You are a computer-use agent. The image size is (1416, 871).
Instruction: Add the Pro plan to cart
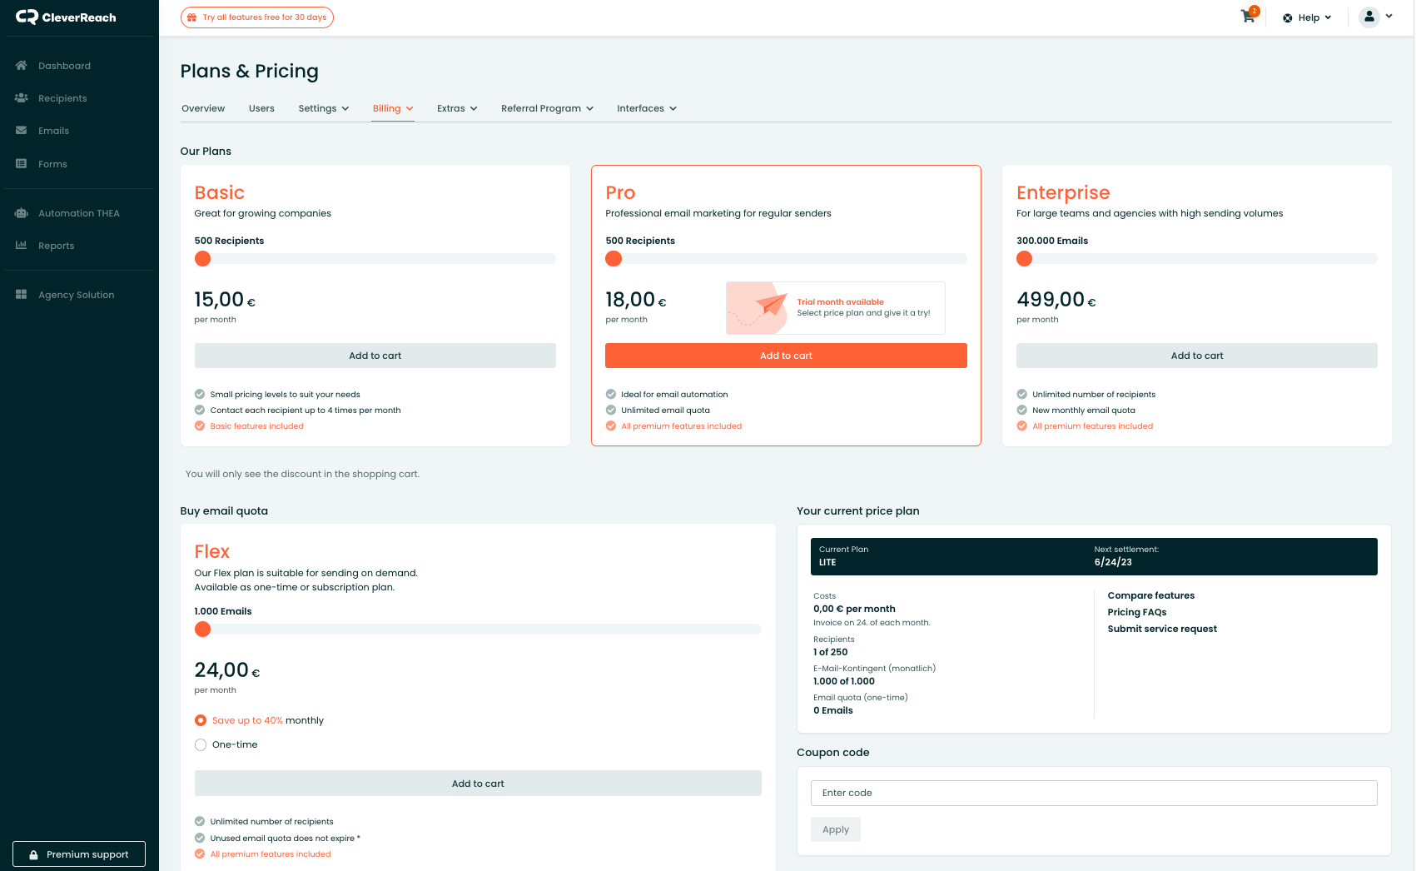[786, 356]
